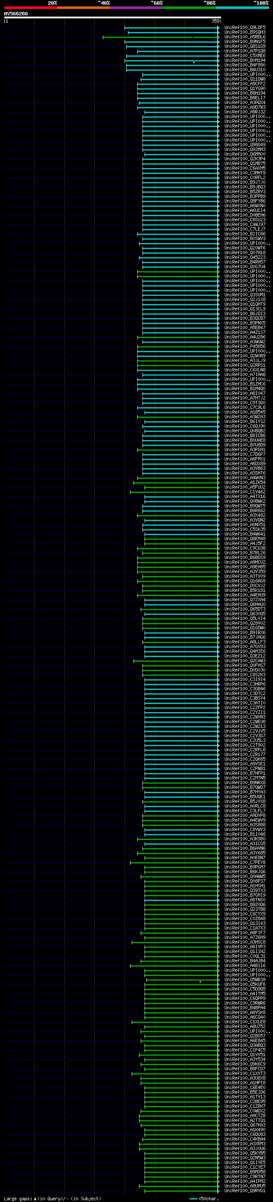Screen dimensions: 273x1202
Task: Click the UniRef100_Q2CAW3 entry
Action: coord(245,661)
